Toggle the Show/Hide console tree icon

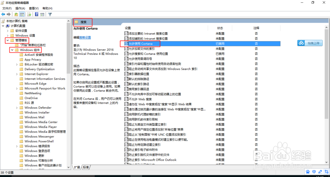[x=22, y=14]
